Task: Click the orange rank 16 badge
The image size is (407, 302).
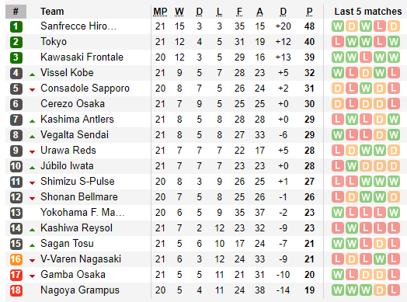Action: pyautogui.click(x=16, y=259)
